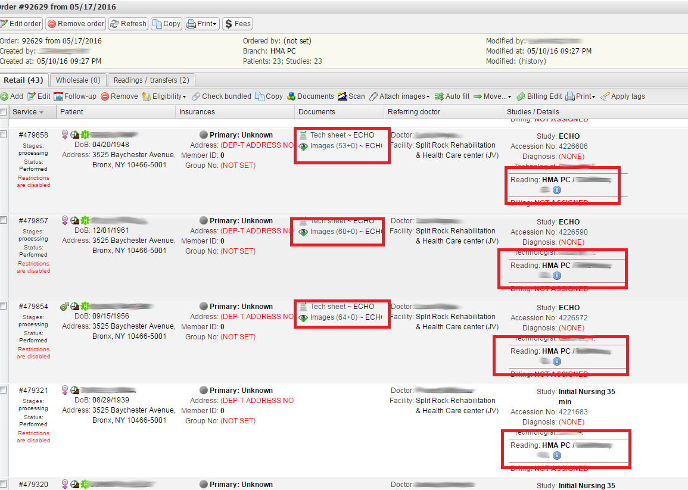
Task: Click female patient icon on row #479321
Action: 64,389
